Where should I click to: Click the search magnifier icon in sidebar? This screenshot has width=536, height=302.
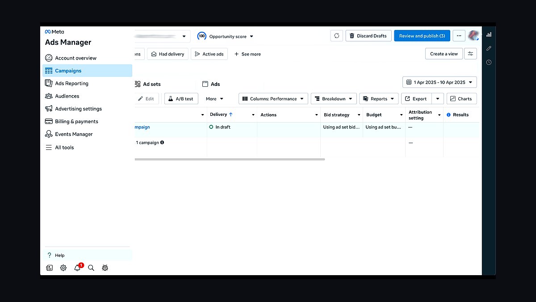click(91, 268)
